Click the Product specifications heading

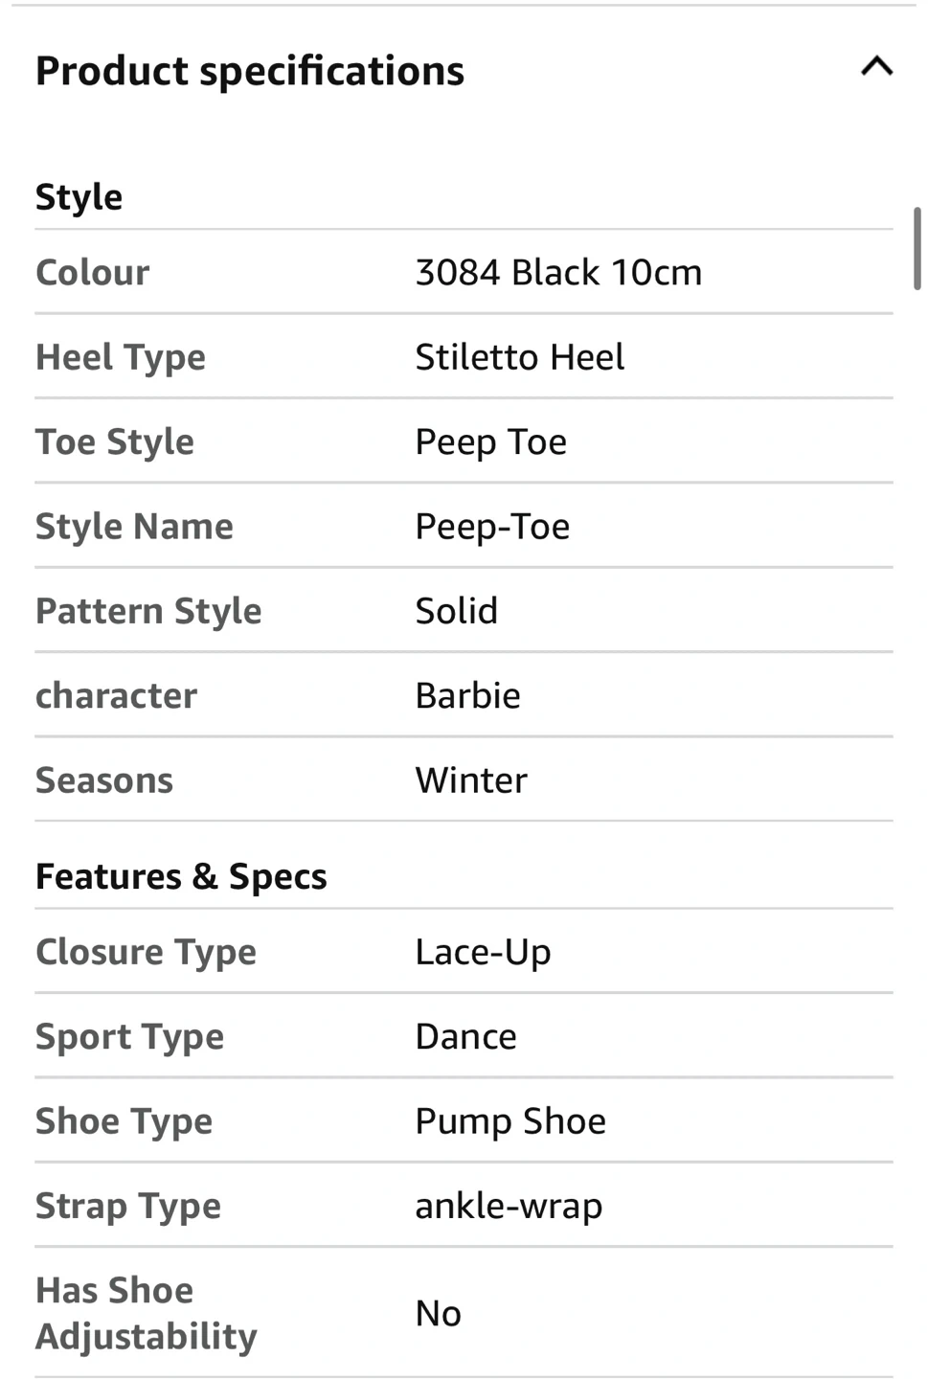point(250,71)
